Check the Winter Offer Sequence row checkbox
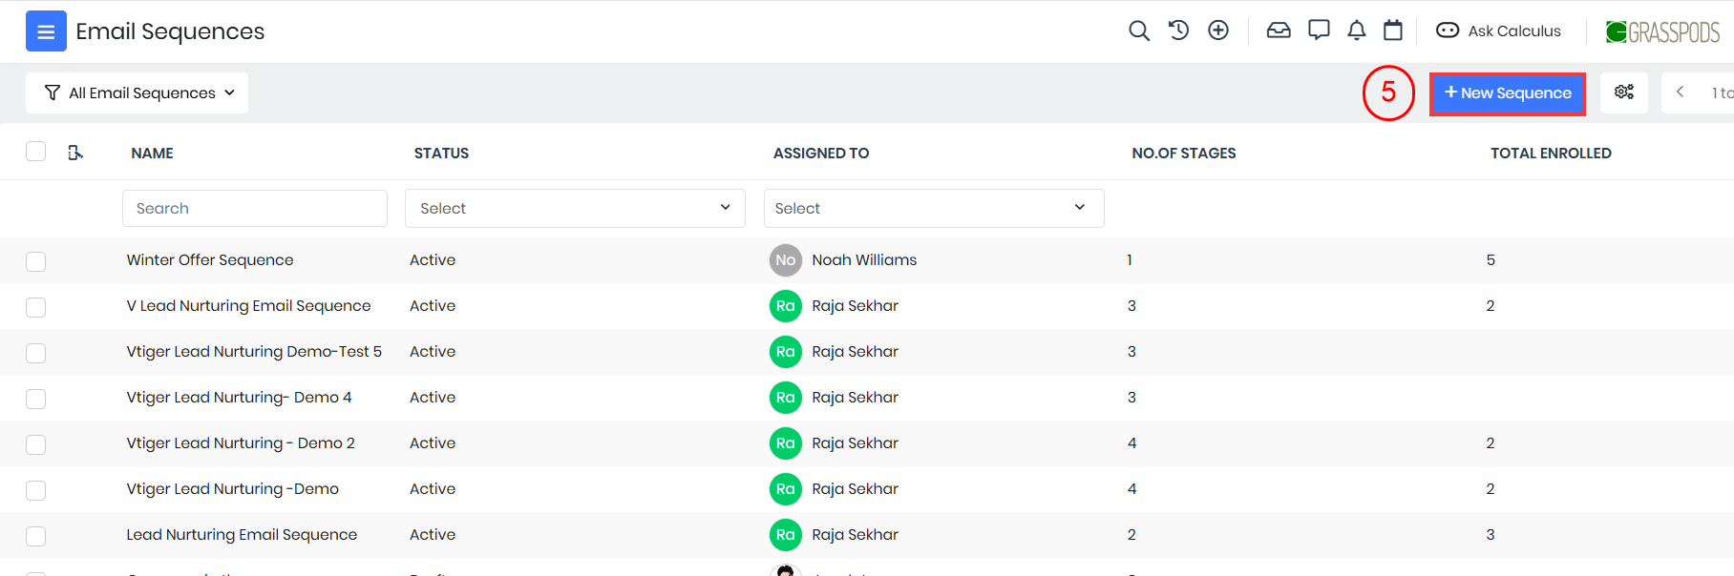This screenshot has width=1734, height=576. pos(36,261)
